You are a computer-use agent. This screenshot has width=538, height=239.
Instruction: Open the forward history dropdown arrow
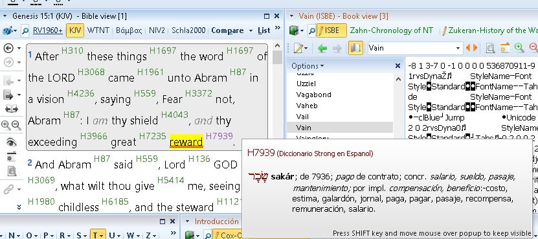point(19,62)
